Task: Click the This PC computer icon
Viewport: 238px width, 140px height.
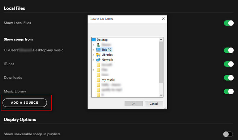Action: (x=98, y=50)
